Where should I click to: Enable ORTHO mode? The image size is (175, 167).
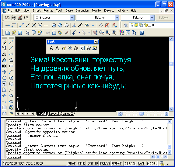click(x=93, y=163)
